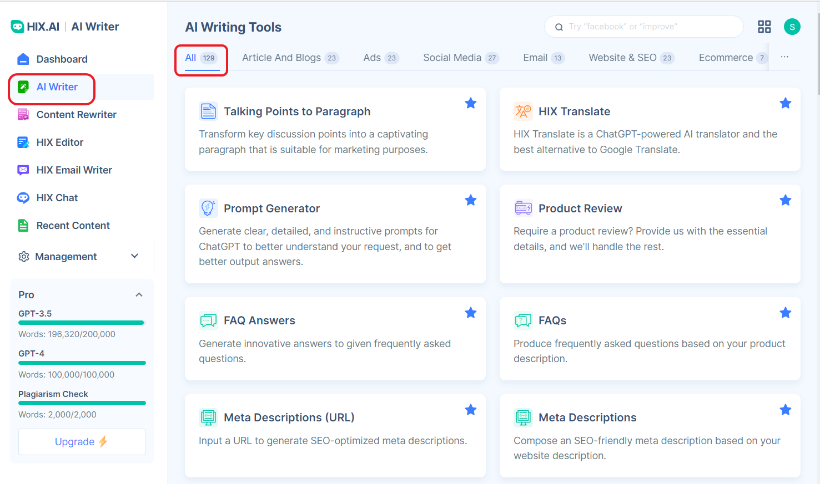Unfavorite the FAQ Answers tool star
This screenshot has width=820, height=484.
(x=470, y=313)
